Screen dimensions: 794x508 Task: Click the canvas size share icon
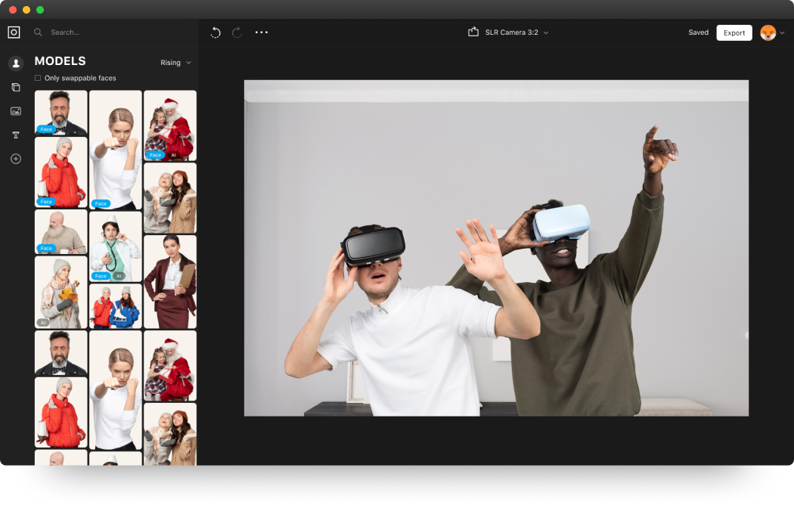[x=473, y=32]
